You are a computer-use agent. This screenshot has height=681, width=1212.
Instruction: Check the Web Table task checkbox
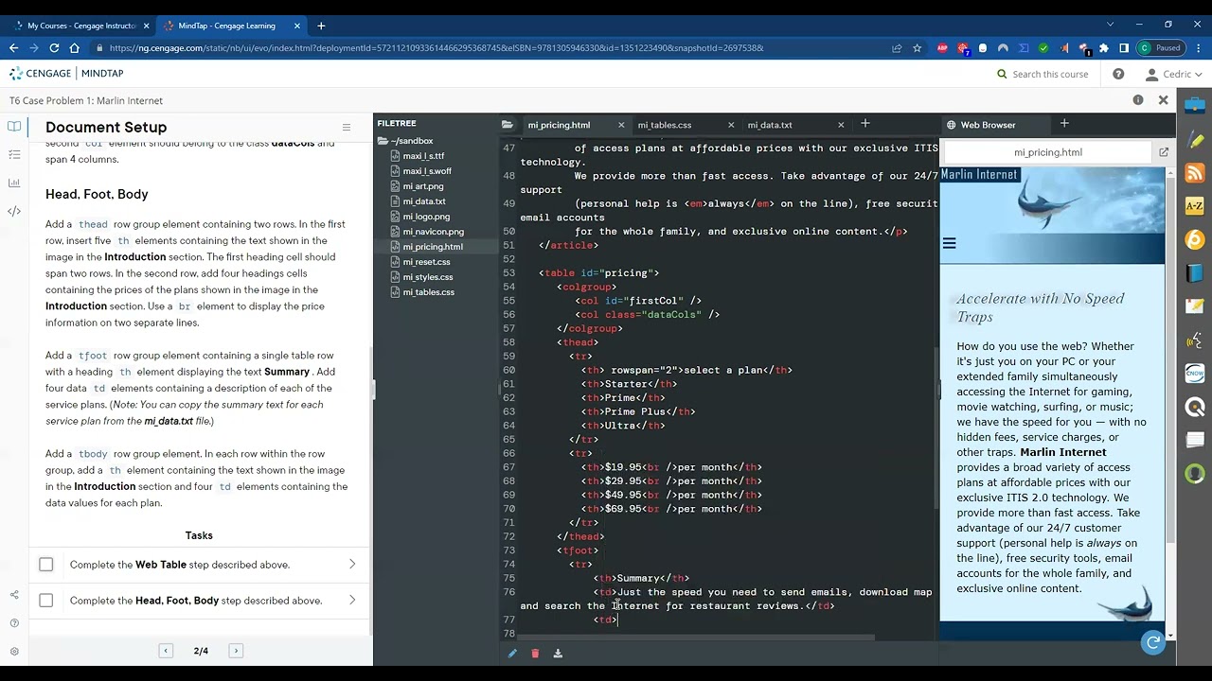click(x=45, y=565)
